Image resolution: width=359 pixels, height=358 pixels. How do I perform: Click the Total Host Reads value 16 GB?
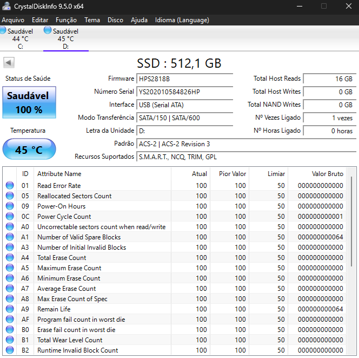(x=330, y=79)
